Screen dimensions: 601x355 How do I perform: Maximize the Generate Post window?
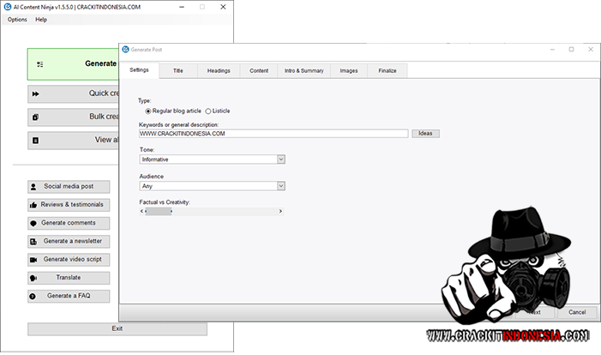(571, 50)
